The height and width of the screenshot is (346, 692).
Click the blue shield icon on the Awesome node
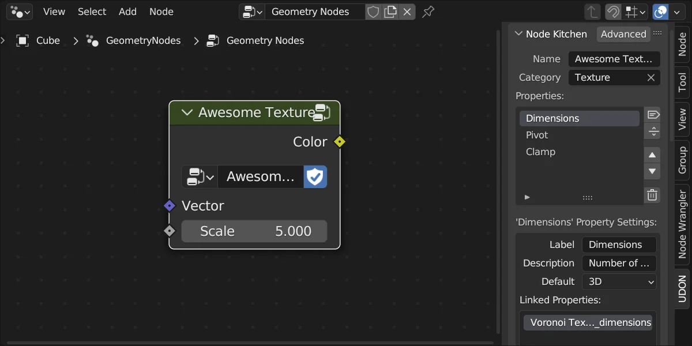[x=315, y=176]
